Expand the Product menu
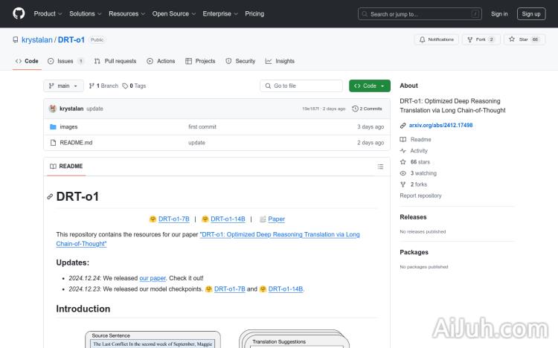Image resolution: width=558 pixels, height=348 pixels. (48, 13)
